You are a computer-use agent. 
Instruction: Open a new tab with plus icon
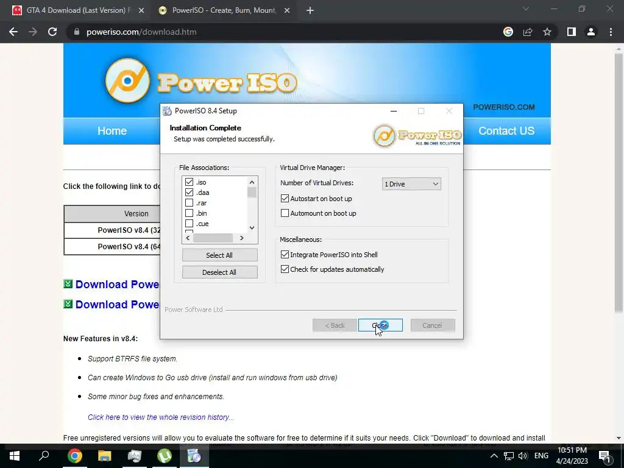point(310,10)
